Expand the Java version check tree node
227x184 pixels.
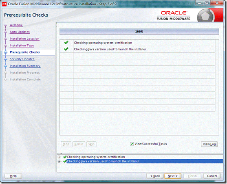(59, 161)
